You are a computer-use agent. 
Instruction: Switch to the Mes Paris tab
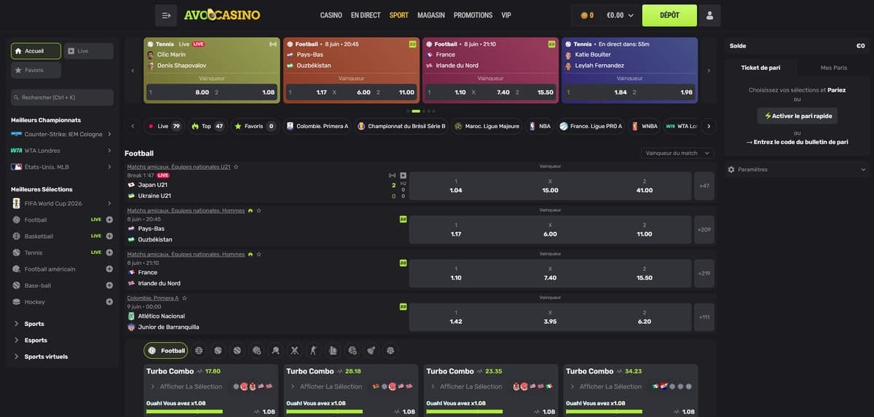coord(833,68)
